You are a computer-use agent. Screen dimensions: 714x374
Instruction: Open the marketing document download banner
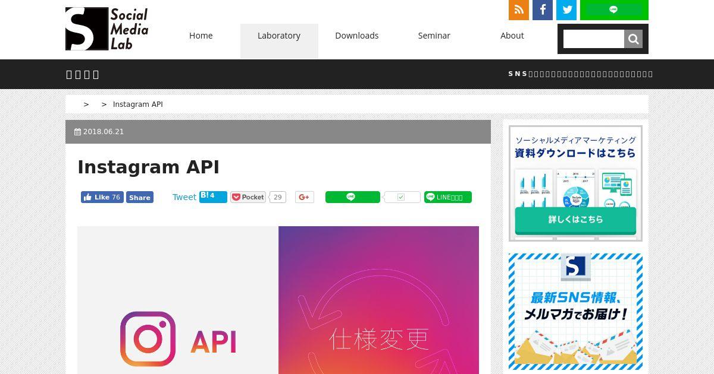[x=575, y=183]
